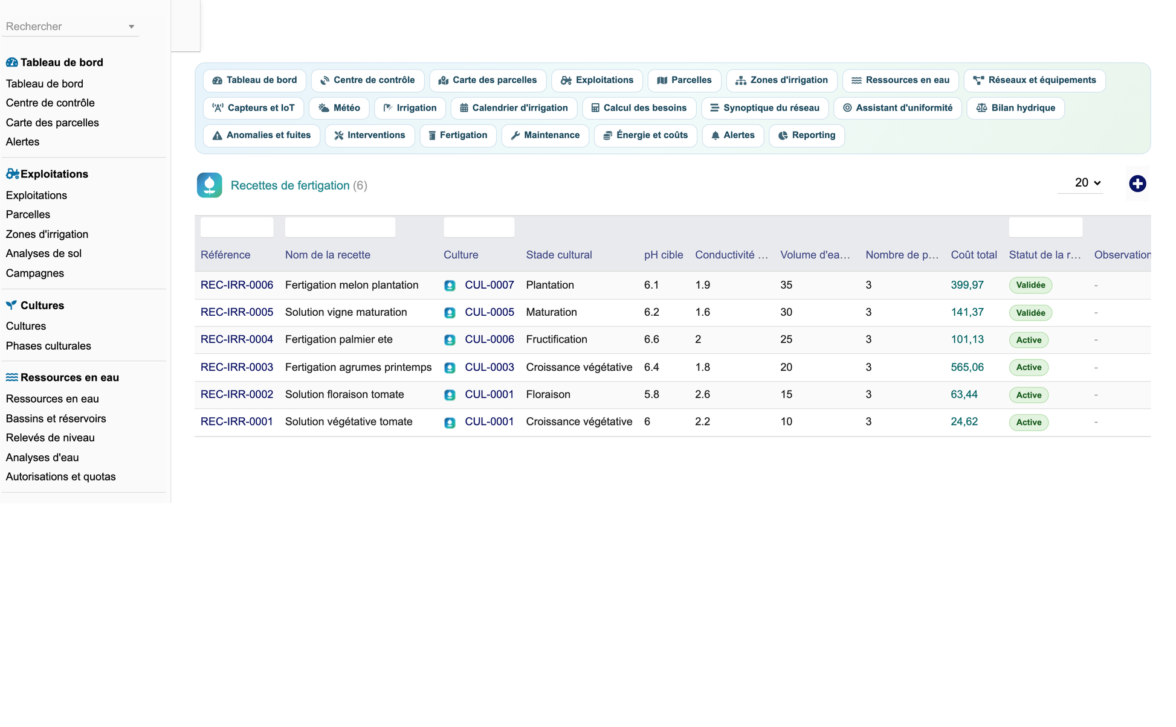1176x727 pixels.
Task: Open record REC-IRR-0002
Action: pyautogui.click(x=237, y=394)
